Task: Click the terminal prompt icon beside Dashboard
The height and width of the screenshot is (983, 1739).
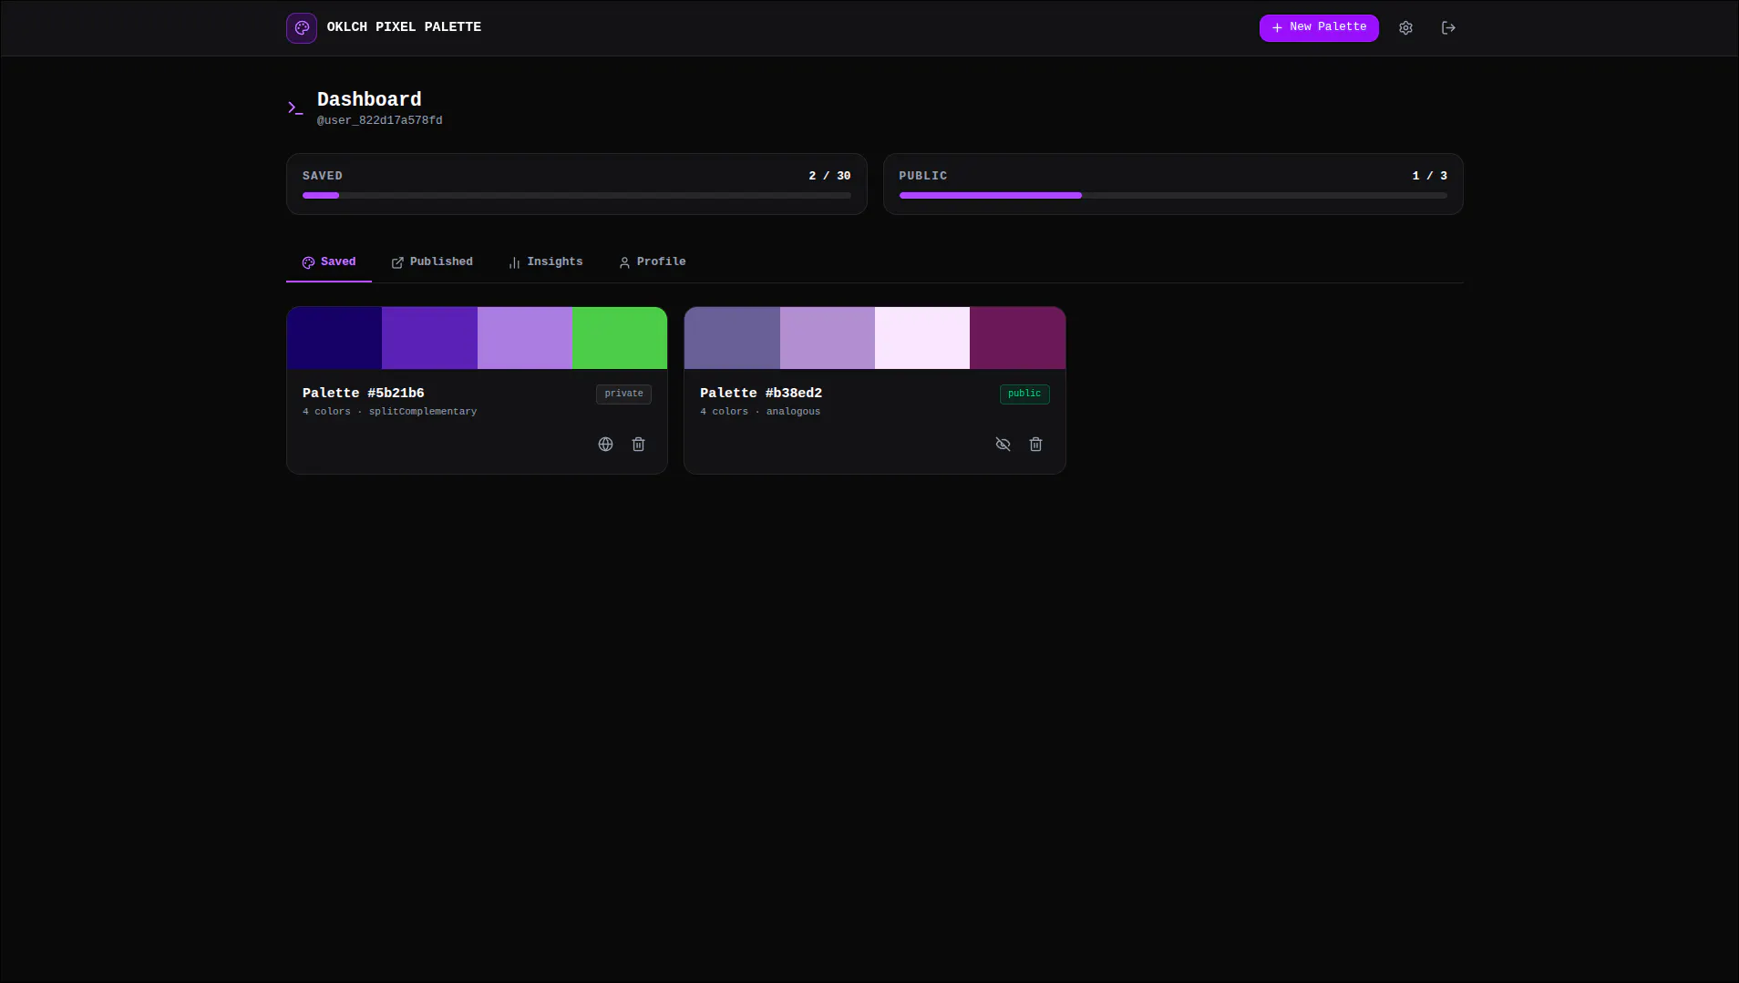Action: coord(295,108)
